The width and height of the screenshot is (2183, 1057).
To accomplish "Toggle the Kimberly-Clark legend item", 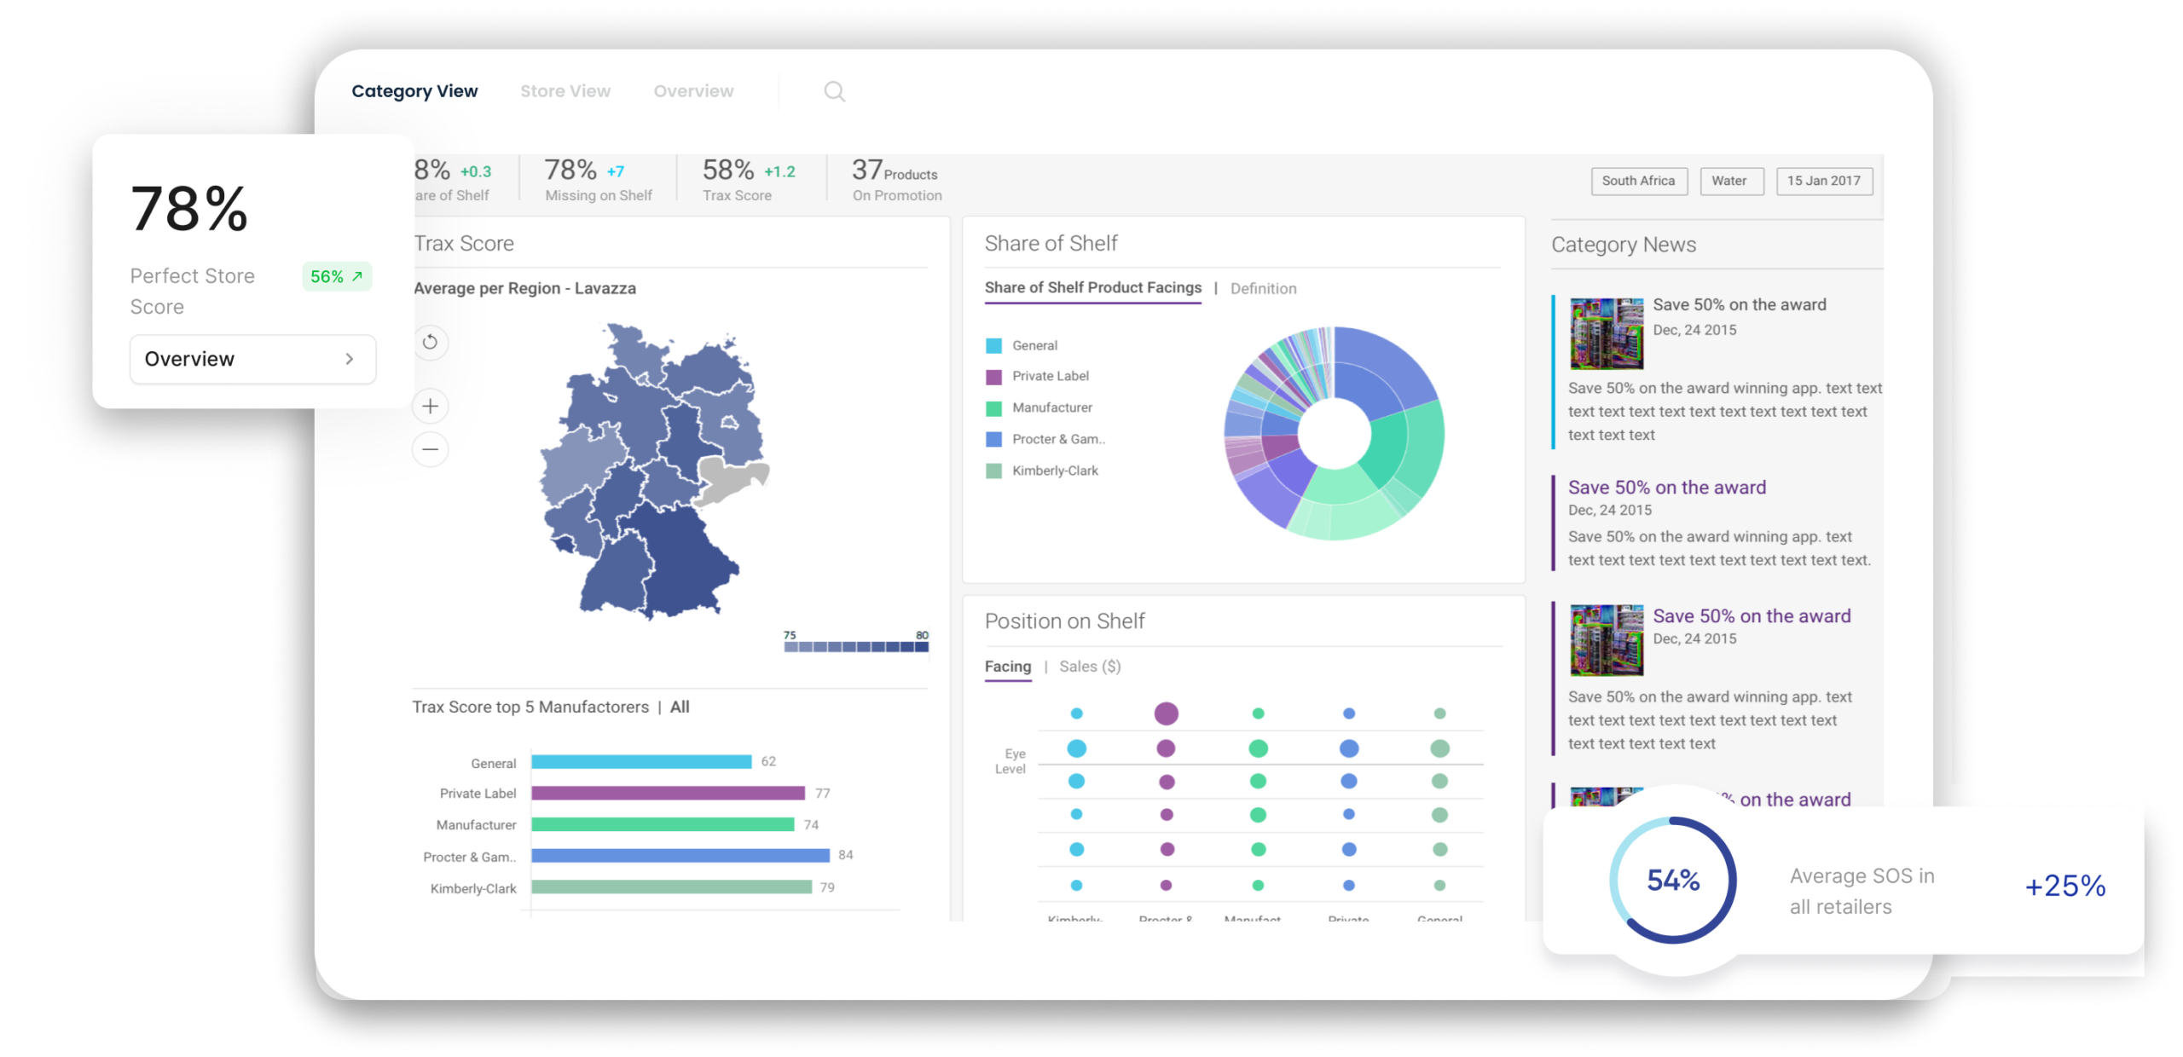I will pyautogui.click(x=1054, y=471).
